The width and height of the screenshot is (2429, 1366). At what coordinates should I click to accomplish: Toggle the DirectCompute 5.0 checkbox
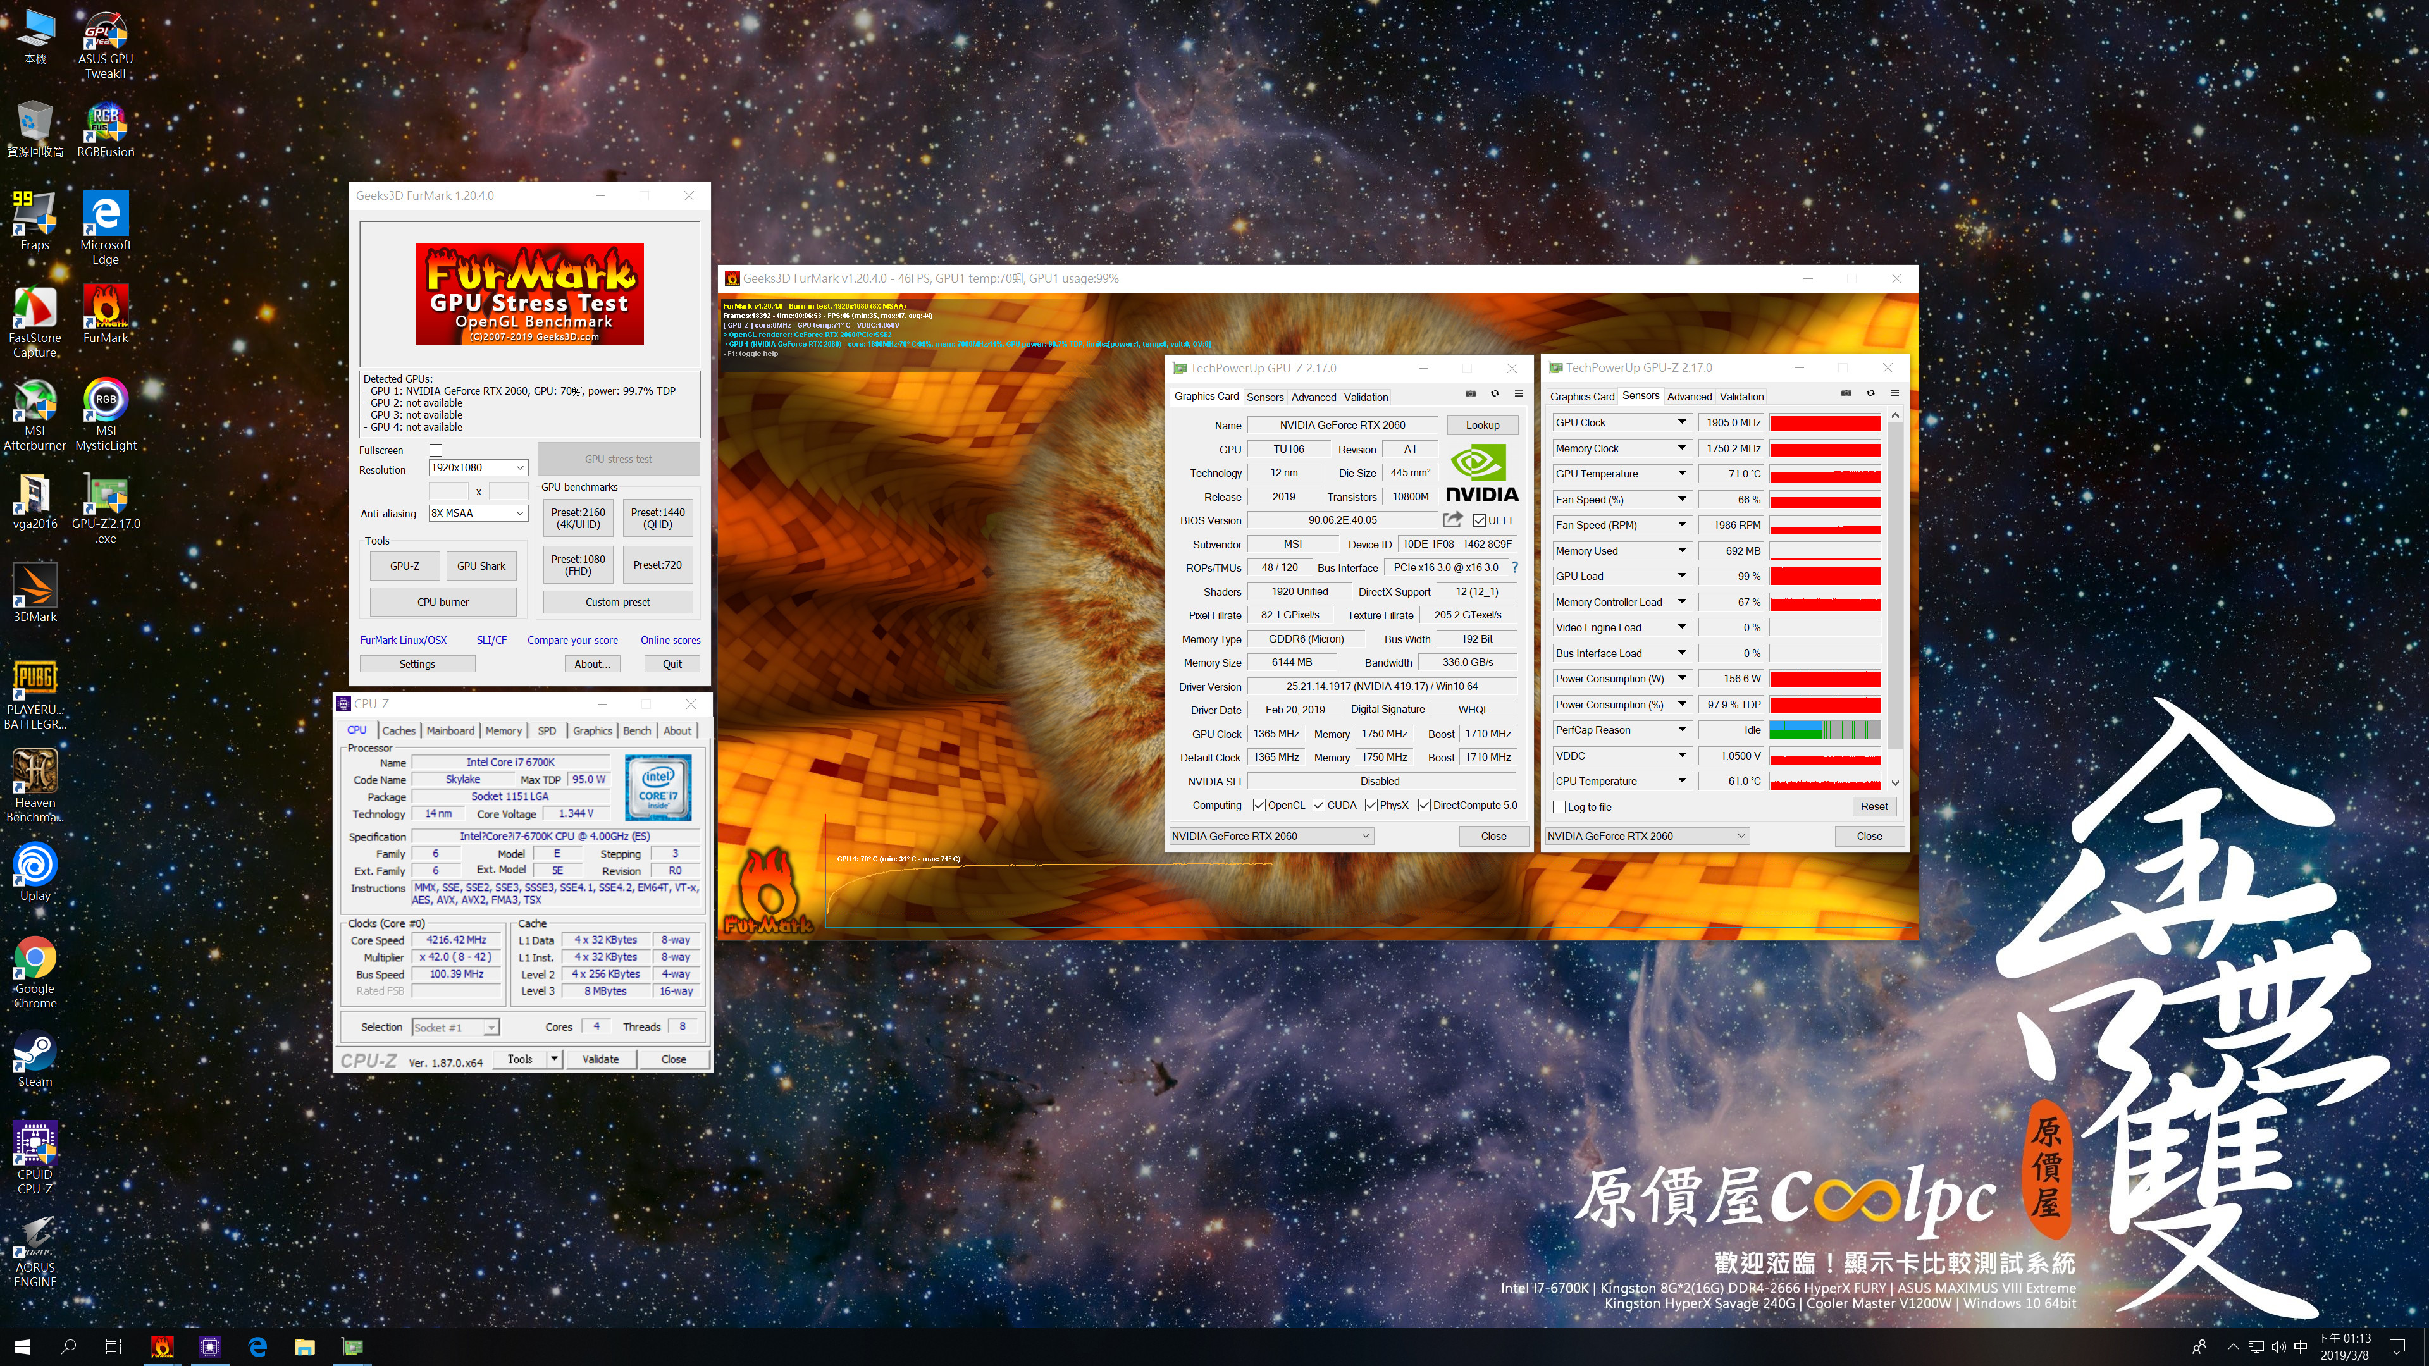(1424, 805)
